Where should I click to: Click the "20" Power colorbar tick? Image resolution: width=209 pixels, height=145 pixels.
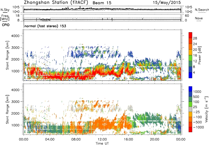pos(195,50)
